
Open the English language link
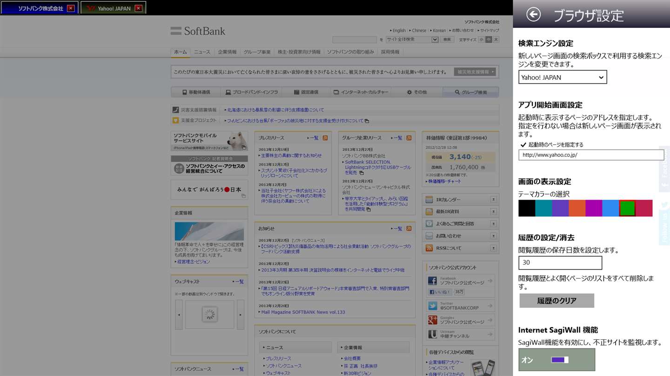click(399, 30)
